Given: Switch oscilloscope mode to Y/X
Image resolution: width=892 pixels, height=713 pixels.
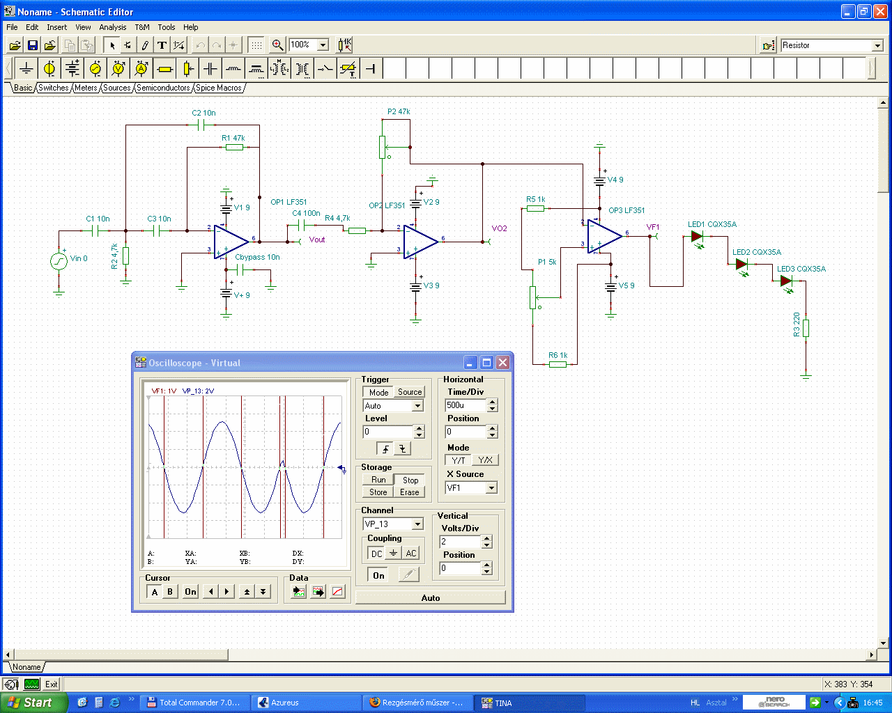Looking at the screenshot, I should coord(485,460).
